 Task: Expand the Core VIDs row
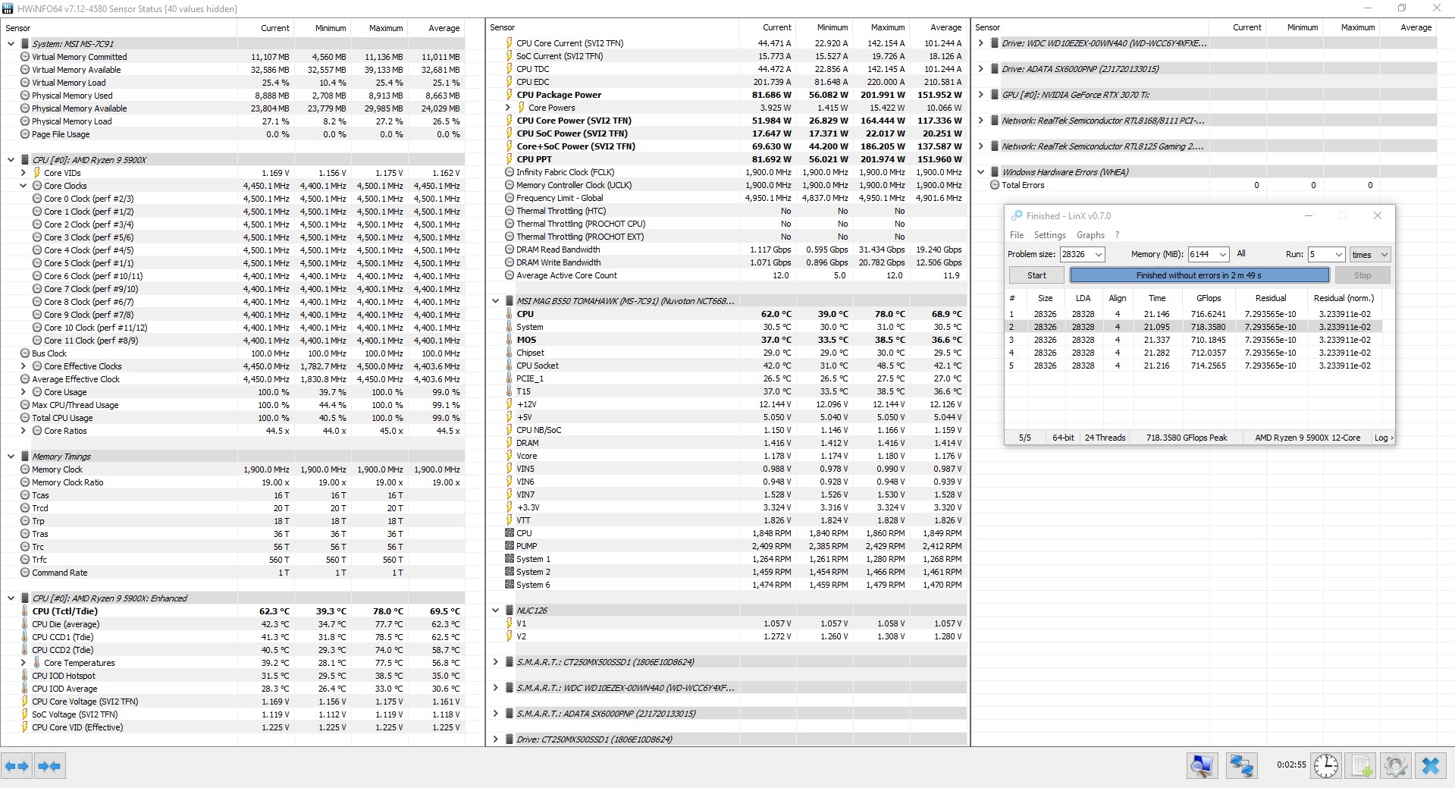pos(24,173)
